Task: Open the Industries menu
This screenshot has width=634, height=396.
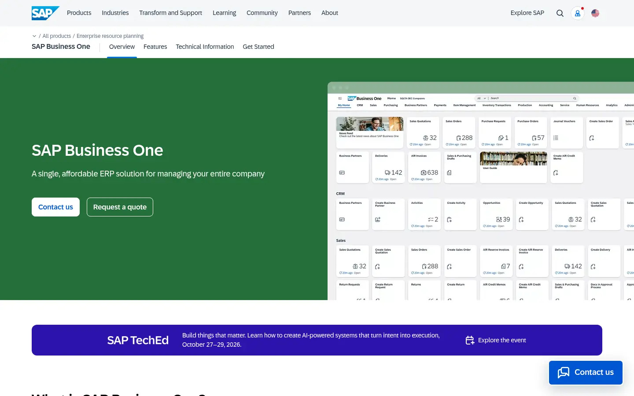Action: [115, 13]
